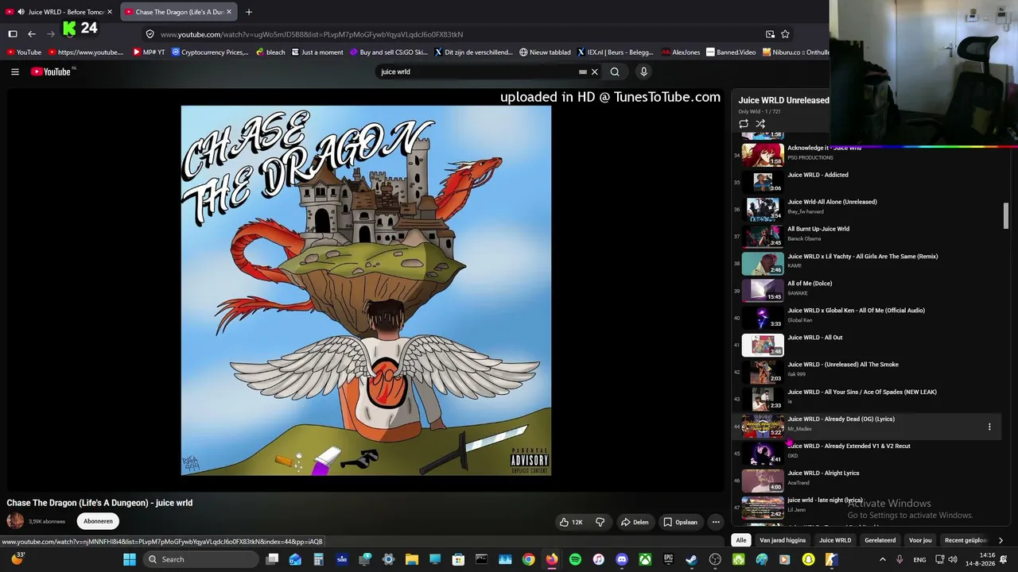Screen dimensions: 1018x572
Task: Switch to 'Juice WRLD - Before Tomorrow' browser tab
Action: tap(60, 12)
